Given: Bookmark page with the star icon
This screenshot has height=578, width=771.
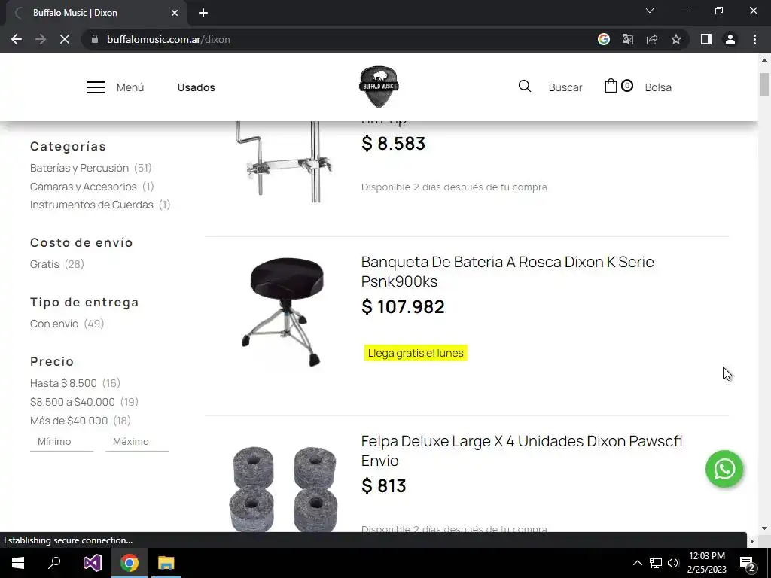Looking at the screenshot, I should pyautogui.click(x=676, y=39).
